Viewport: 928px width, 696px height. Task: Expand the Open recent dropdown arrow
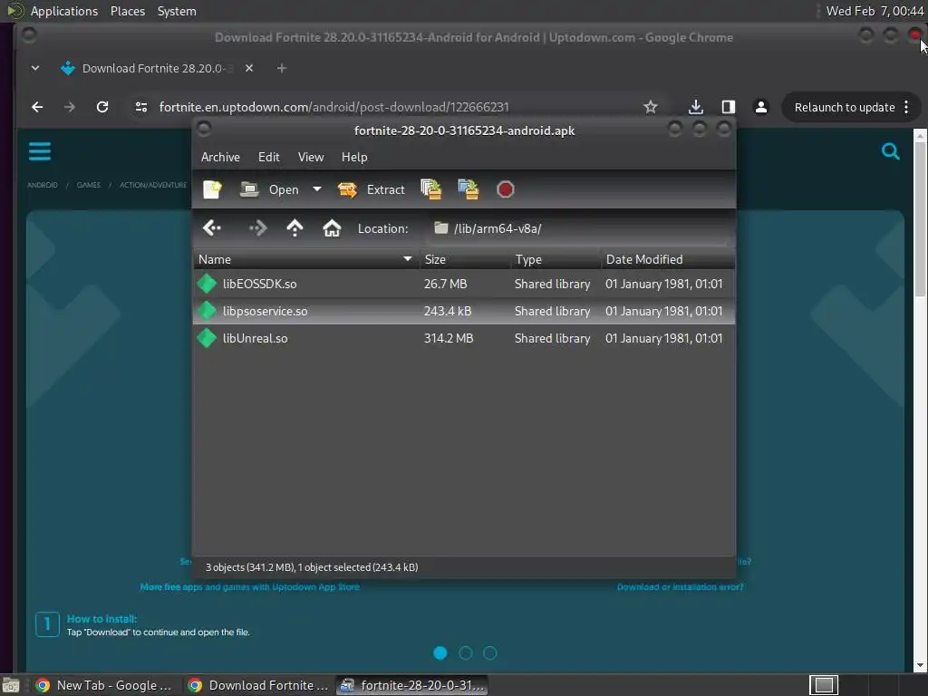pos(317,189)
